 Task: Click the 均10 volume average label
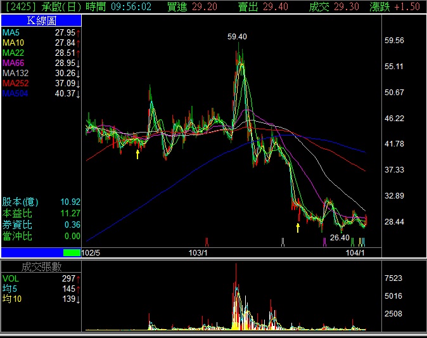coord(11,299)
